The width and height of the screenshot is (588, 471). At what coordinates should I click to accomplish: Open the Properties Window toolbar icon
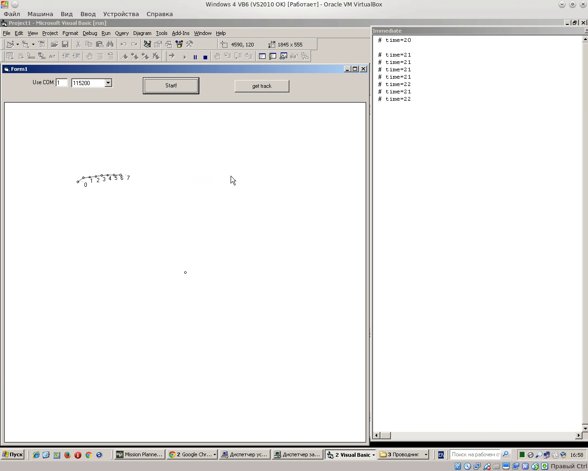tap(158, 45)
